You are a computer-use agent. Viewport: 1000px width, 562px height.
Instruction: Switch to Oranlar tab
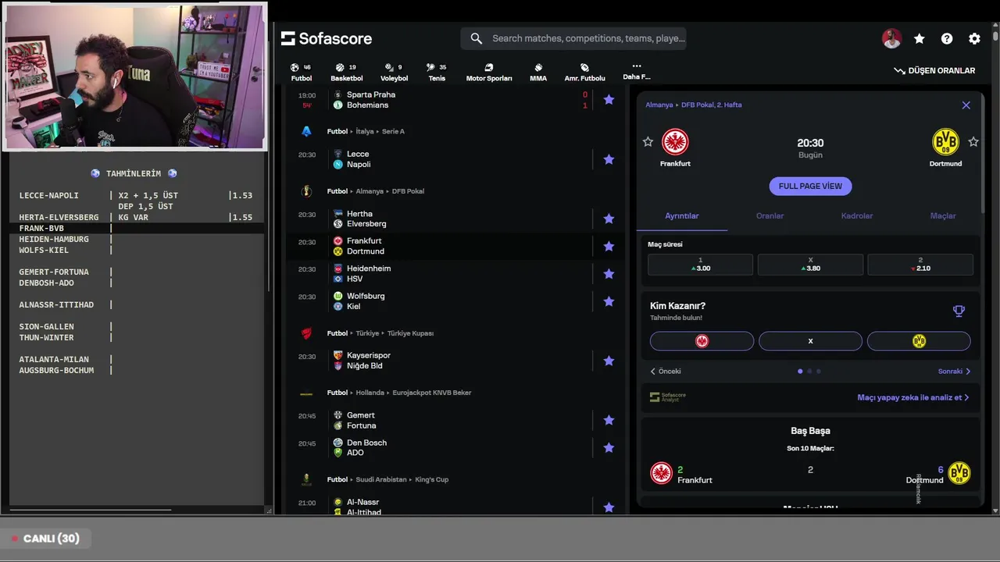pyautogui.click(x=770, y=216)
